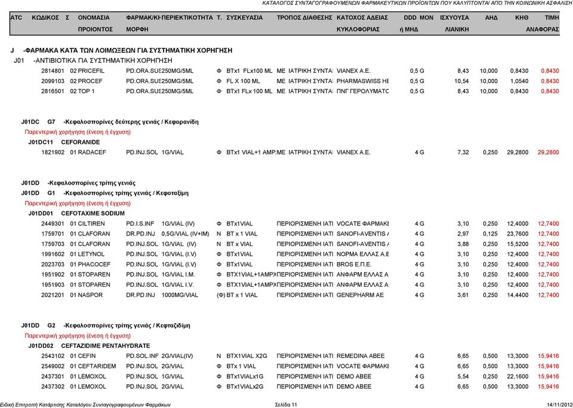Click the ΚΗΘ column header
The image size is (573, 408).
point(522,17)
